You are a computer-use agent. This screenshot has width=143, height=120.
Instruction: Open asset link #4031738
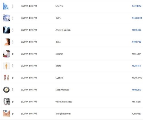click(x=136, y=42)
